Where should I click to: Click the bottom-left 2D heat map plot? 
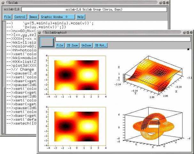pos(77,126)
